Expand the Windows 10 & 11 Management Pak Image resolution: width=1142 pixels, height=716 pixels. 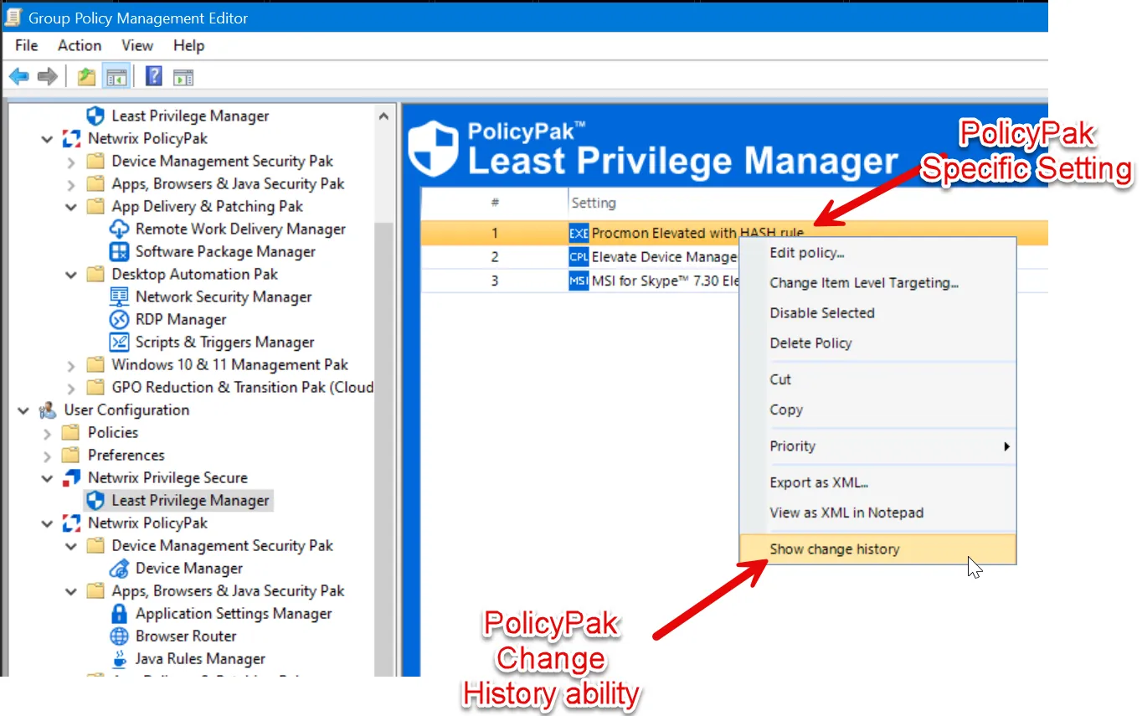(72, 365)
